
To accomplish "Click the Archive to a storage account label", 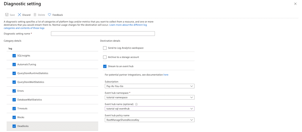I will 124,57.
